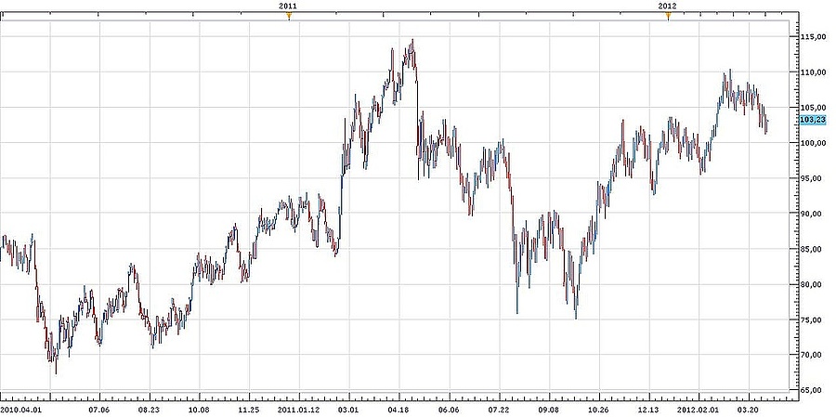
Task: Select the 90,00 level on price axis
Action: pos(814,214)
